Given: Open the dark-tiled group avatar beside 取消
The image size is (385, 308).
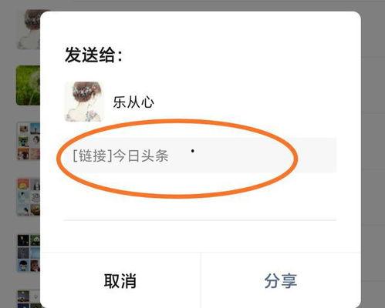Looking at the screenshot, I should coord(29,253).
